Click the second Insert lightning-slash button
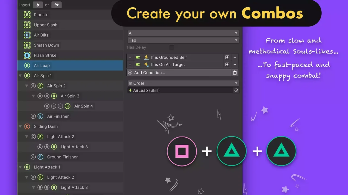Viewport: 348px width, 195px height. pos(57,5)
